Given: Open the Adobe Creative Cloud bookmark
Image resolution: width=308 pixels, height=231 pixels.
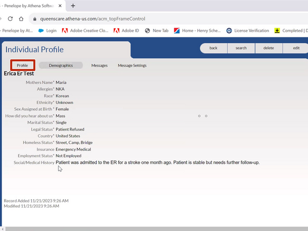Looking at the screenshot, I should point(85,31).
